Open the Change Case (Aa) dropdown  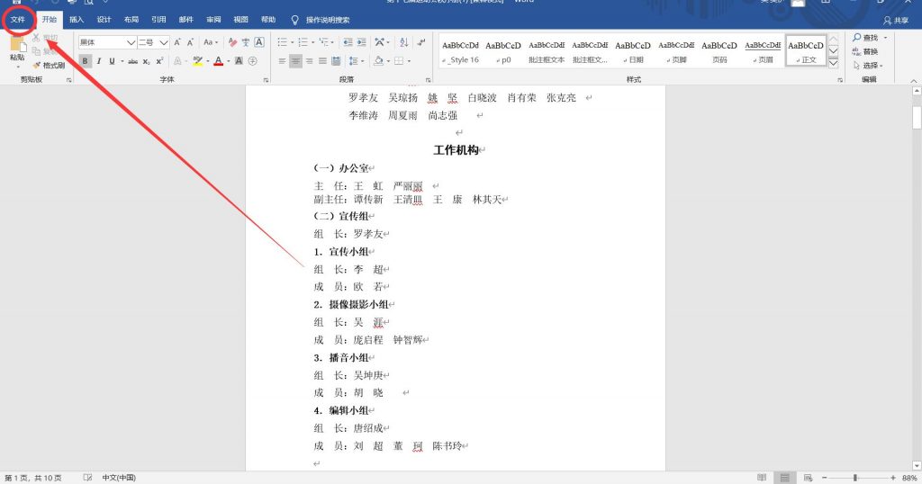(211, 42)
